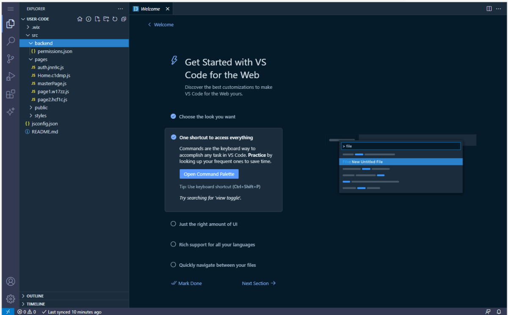Click the info icon in Explorer toolbar
The image size is (508, 315).
[x=88, y=19]
